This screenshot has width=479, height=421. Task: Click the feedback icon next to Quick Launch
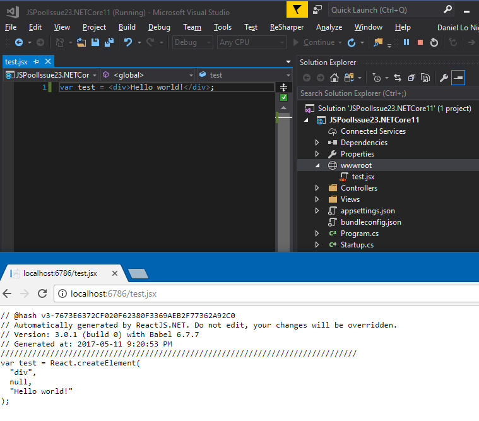(317, 9)
